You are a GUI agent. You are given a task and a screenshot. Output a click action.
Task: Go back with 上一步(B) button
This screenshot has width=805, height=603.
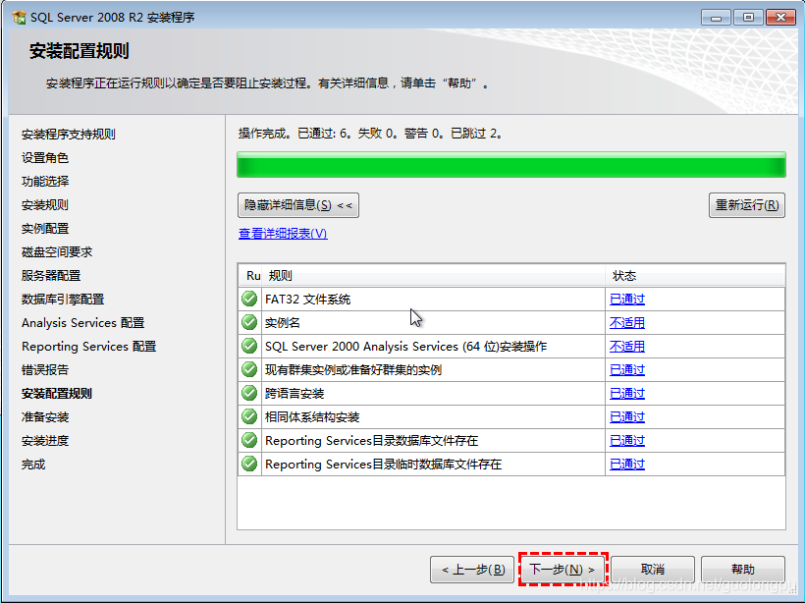coord(472,569)
